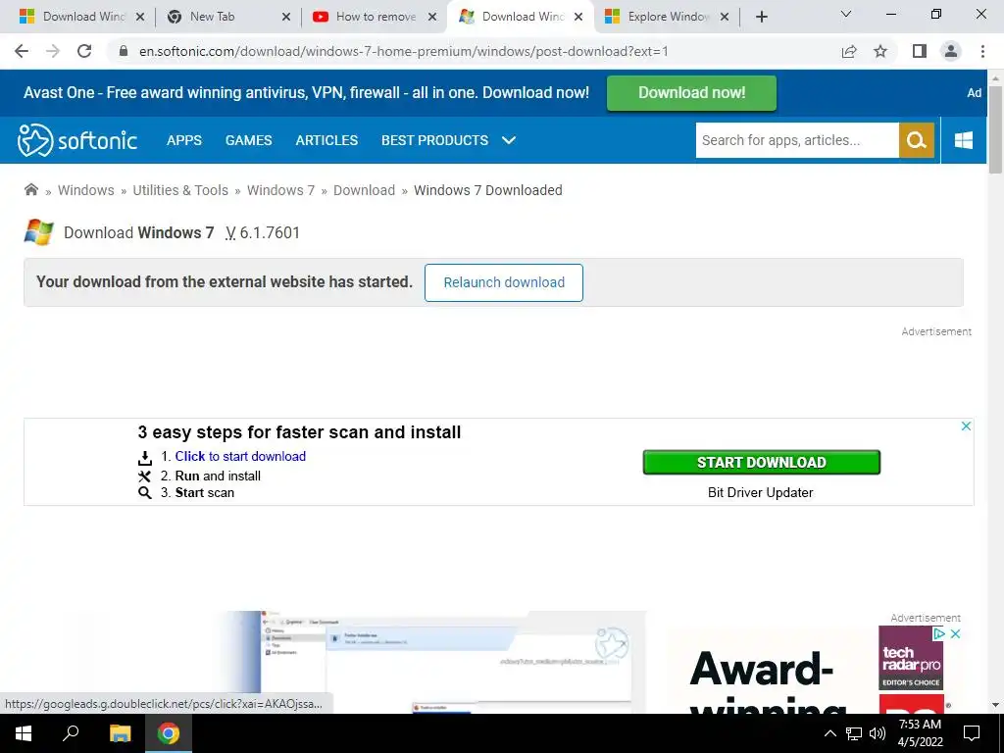The height and width of the screenshot is (753, 1004).
Task: Click Relaunch download button
Action: click(504, 282)
